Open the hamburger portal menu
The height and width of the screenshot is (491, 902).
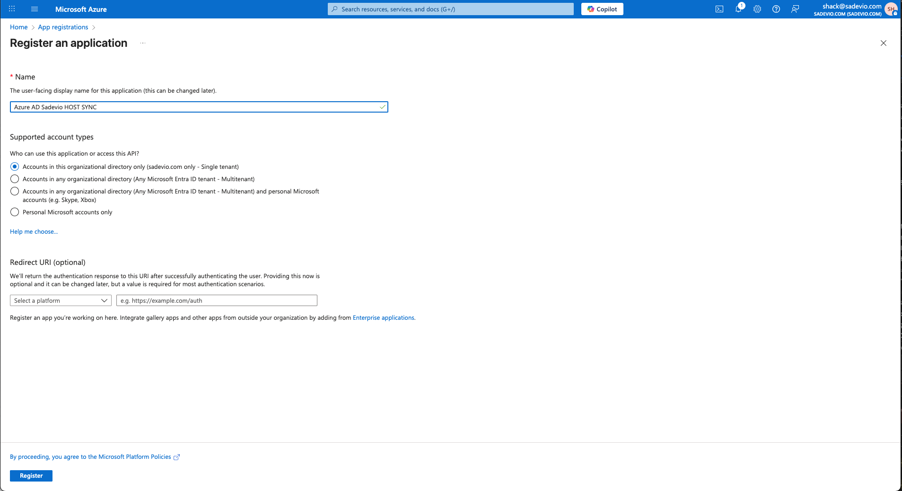[x=35, y=9]
